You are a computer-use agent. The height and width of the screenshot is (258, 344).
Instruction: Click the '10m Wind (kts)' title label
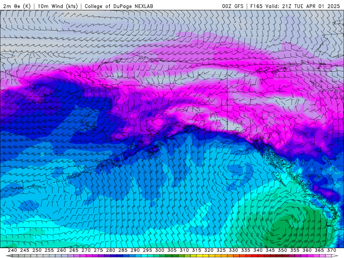(x=58, y=6)
